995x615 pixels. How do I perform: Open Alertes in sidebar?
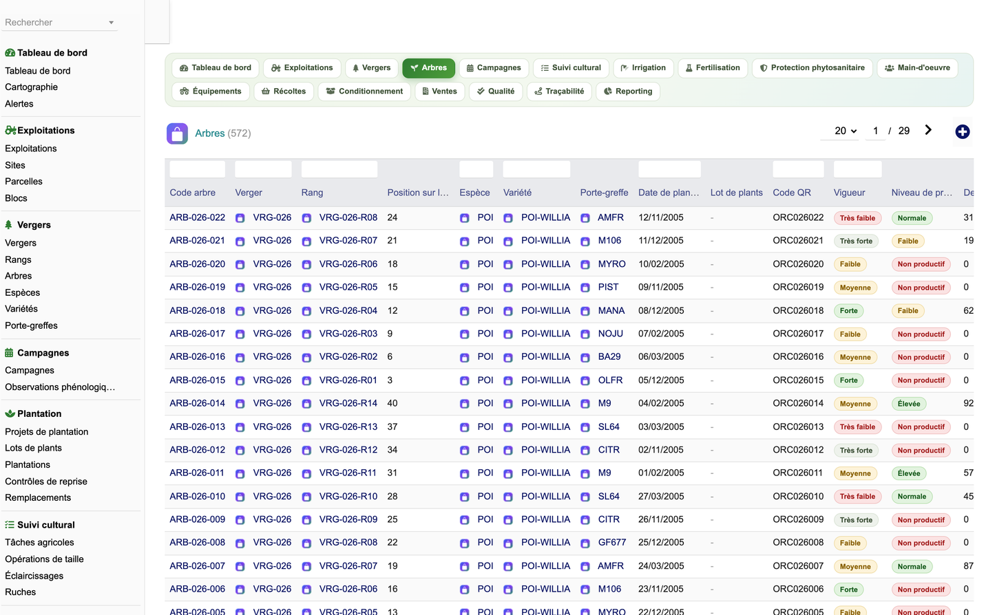pos(19,104)
